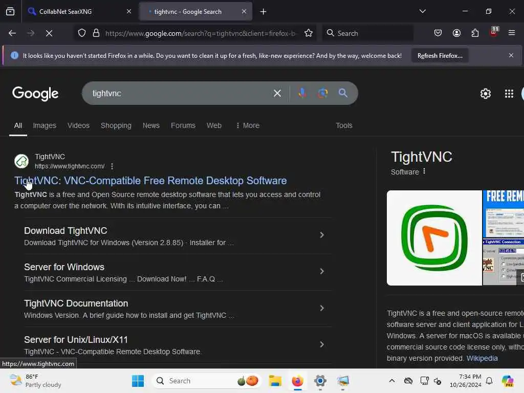Open Download TightVNC sitelink chevron
The height and width of the screenshot is (393, 524).
[322, 235]
